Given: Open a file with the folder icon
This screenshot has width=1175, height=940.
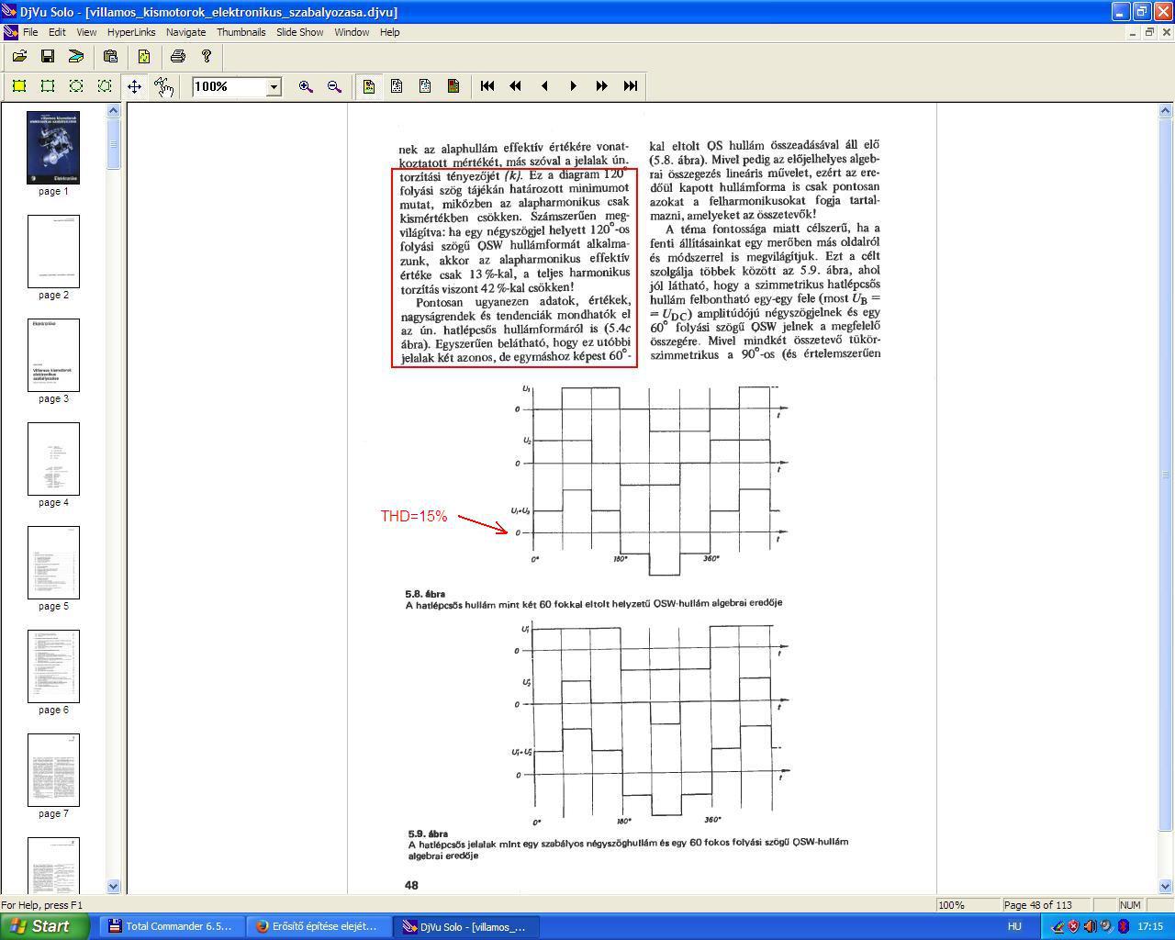Looking at the screenshot, I should click(x=19, y=56).
